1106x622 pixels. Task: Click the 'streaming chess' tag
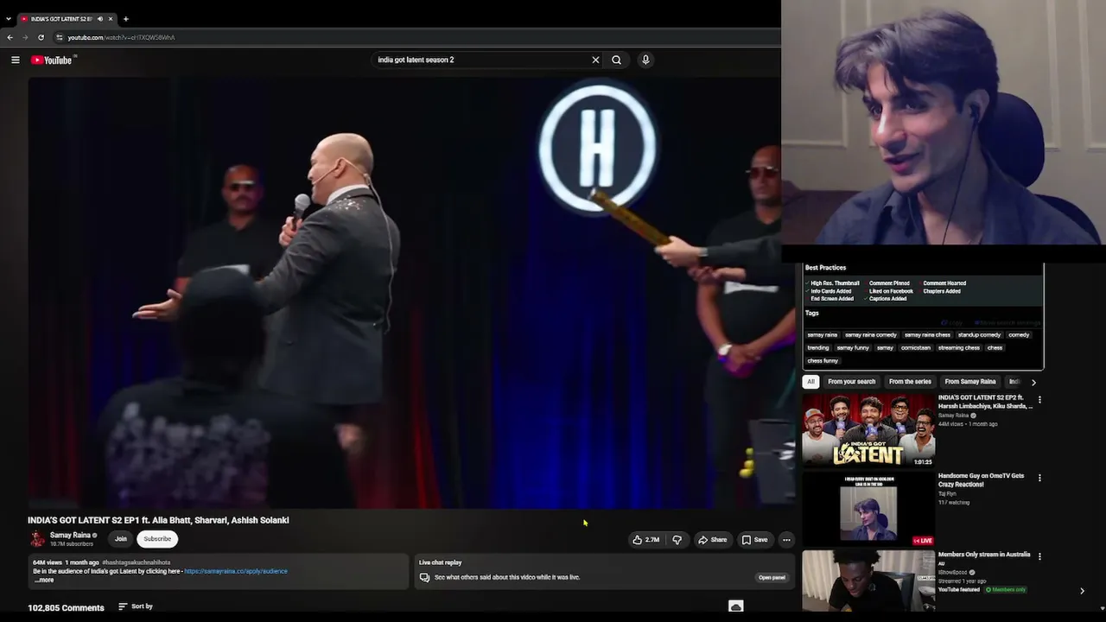[x=959, y=348]
